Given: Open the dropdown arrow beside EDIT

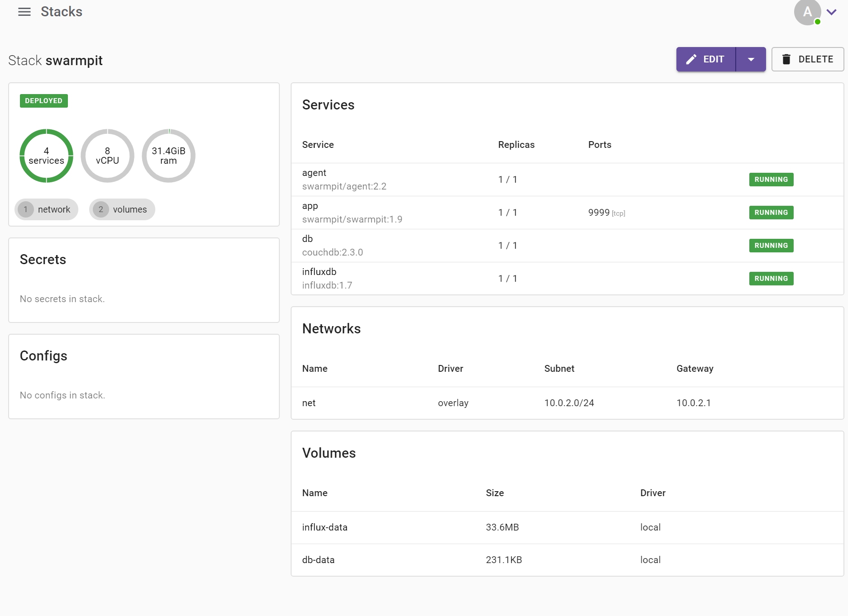Looking at the screenshot, I should pyautogui.click(x=751, y=59).
